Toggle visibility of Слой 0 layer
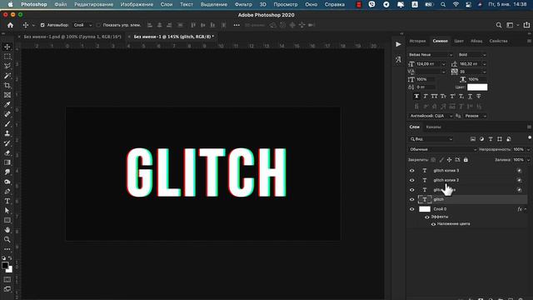 pyautogui.click(x=412, y=209)
